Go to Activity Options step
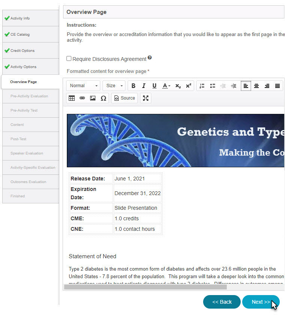The image size is (285, 315). coord(31,67)
